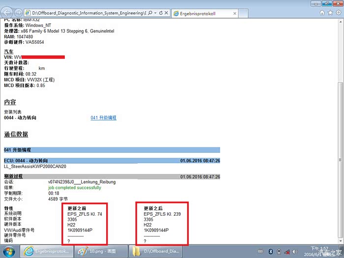Open the 041 升级编程 link
The width and height of the screenshot is (344, 258).
click(104, 118)
